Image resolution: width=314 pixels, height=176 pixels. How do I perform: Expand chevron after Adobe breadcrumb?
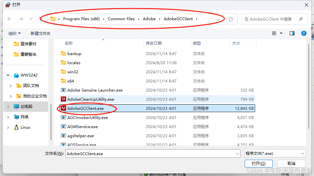click(x=160, y=19)
